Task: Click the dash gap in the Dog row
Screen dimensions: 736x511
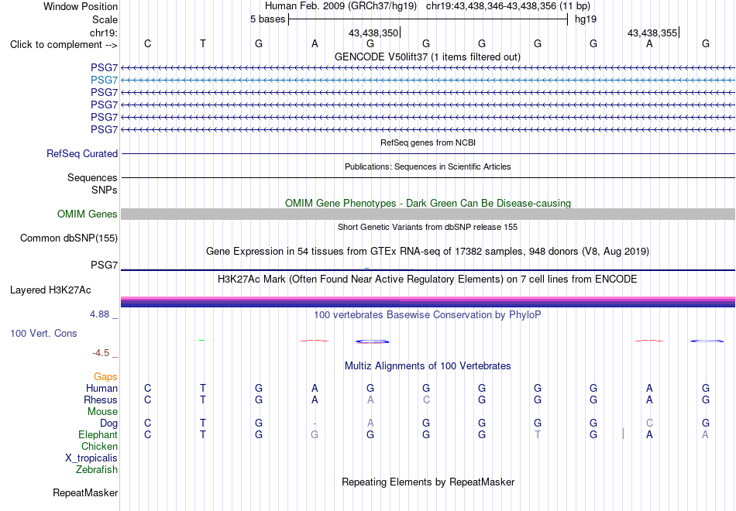Action: point(315,424)
